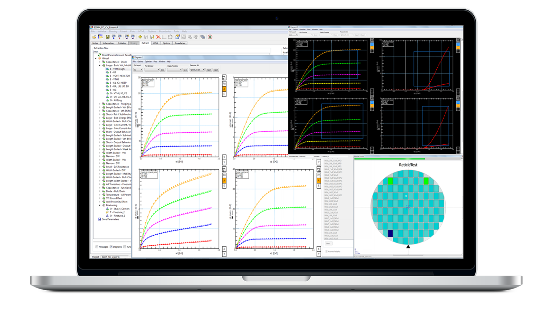Click the red X delete toolbar icon
Viewport: 554px width, 311px height.
pyautogui.click(x=158, y=37)
